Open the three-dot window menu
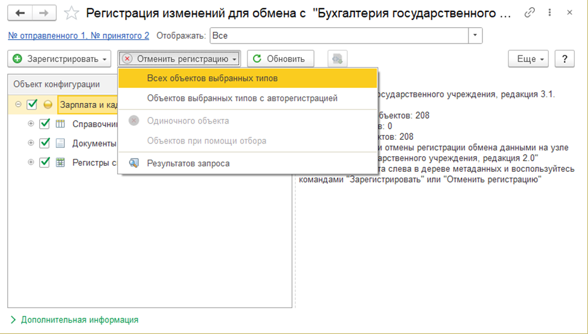The height and width of the screenshot is (334, 588). click(549, 13)
